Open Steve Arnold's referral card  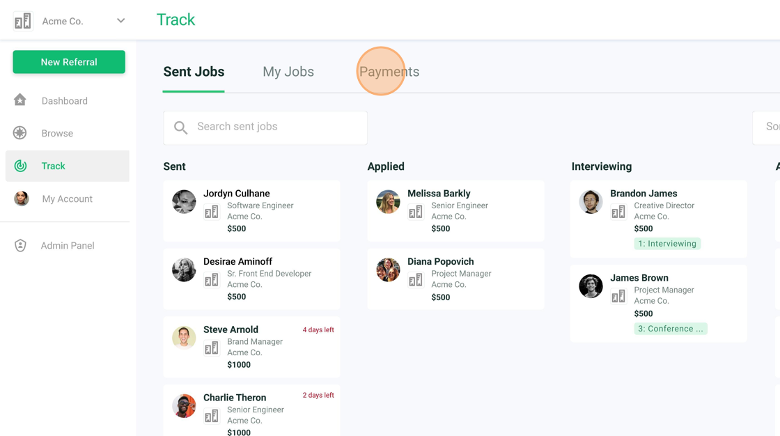251,347
